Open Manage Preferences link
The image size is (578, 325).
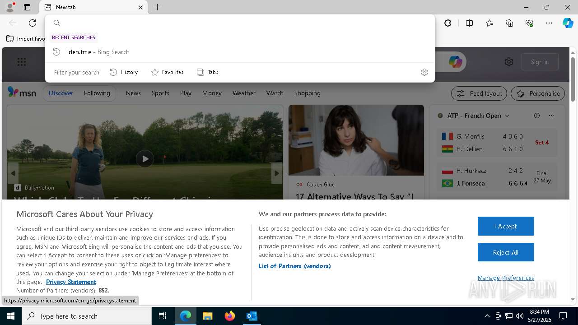[x=506, y=278]
